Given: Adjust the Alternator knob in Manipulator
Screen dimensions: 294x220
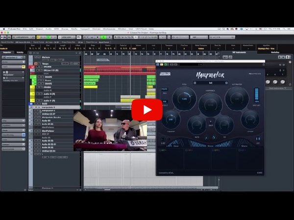Looking at the screenshot, I should coord(237,99).
